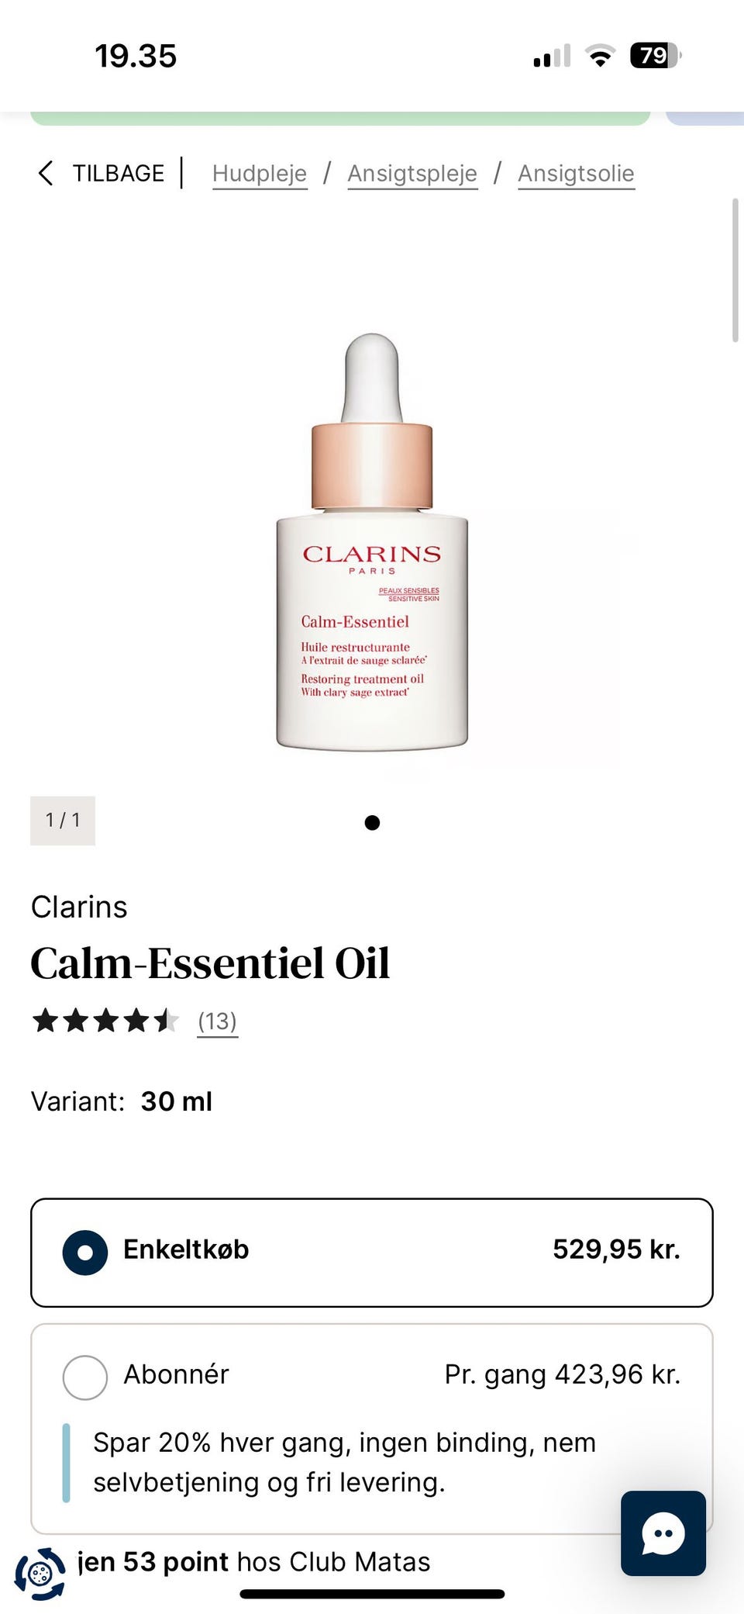744x1614 pixels.
Task: Tap the battery indicator showing 79
Action: pos(656,56)
